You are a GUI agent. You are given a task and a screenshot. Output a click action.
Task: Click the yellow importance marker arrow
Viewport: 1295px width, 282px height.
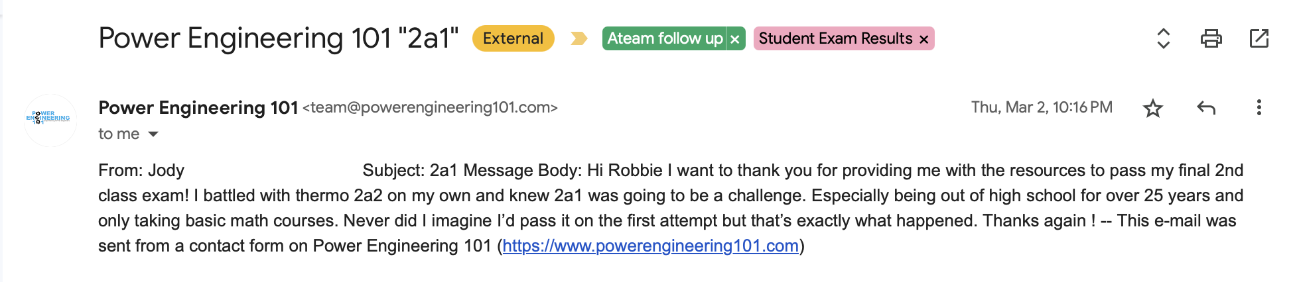point(579,38)
